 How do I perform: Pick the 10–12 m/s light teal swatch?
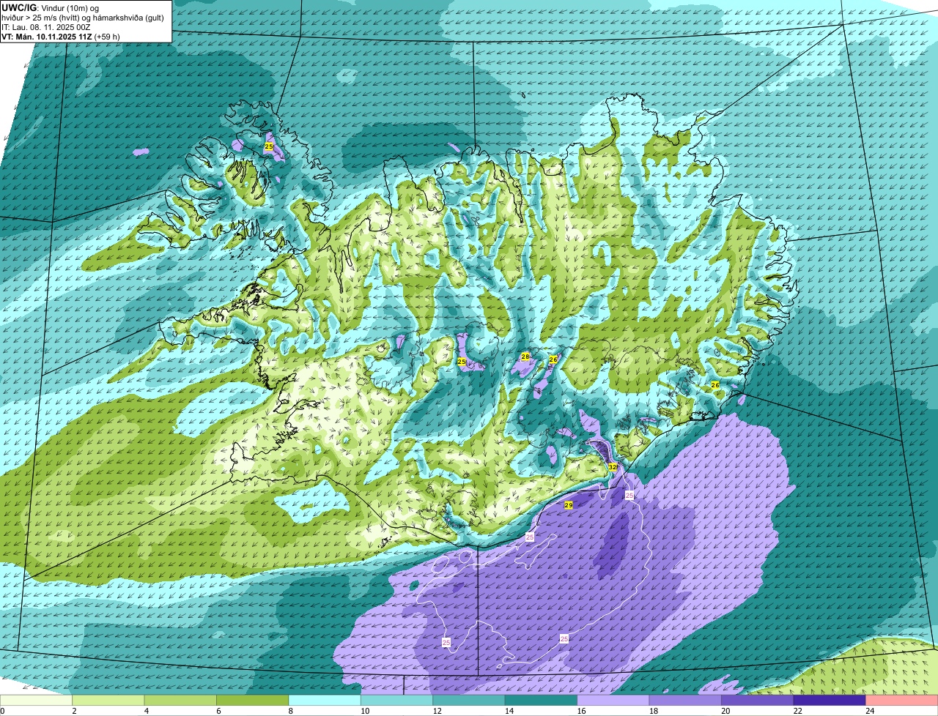[x=397, y=701]
